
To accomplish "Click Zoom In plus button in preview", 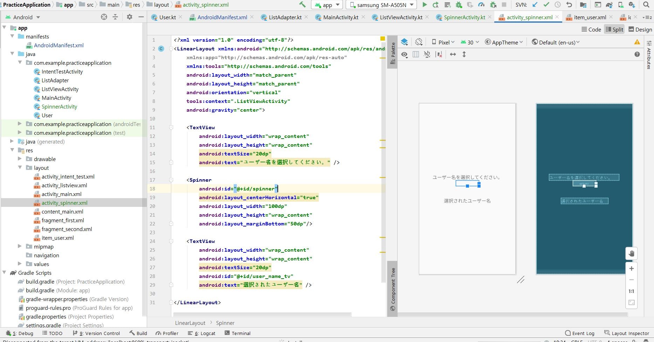I will coord(631,268).
